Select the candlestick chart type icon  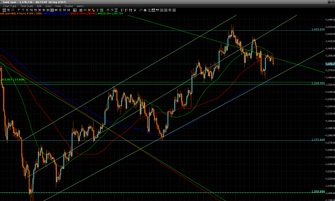tap(4, 10)
